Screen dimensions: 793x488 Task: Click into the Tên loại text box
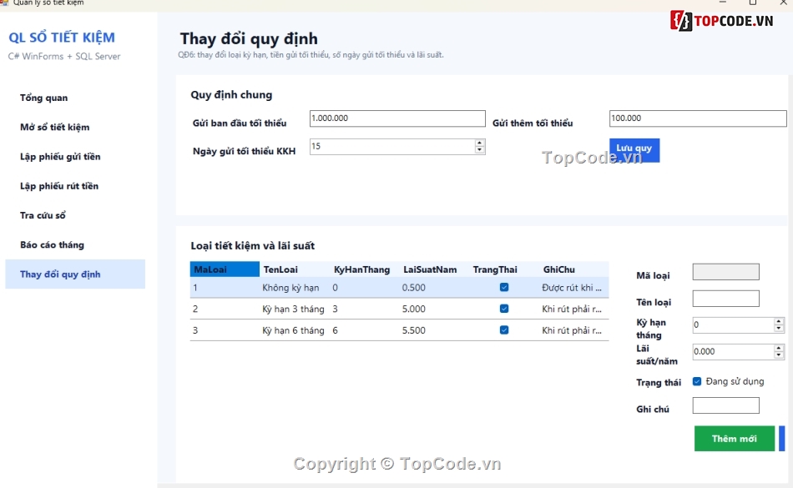[x=725, y=299]
